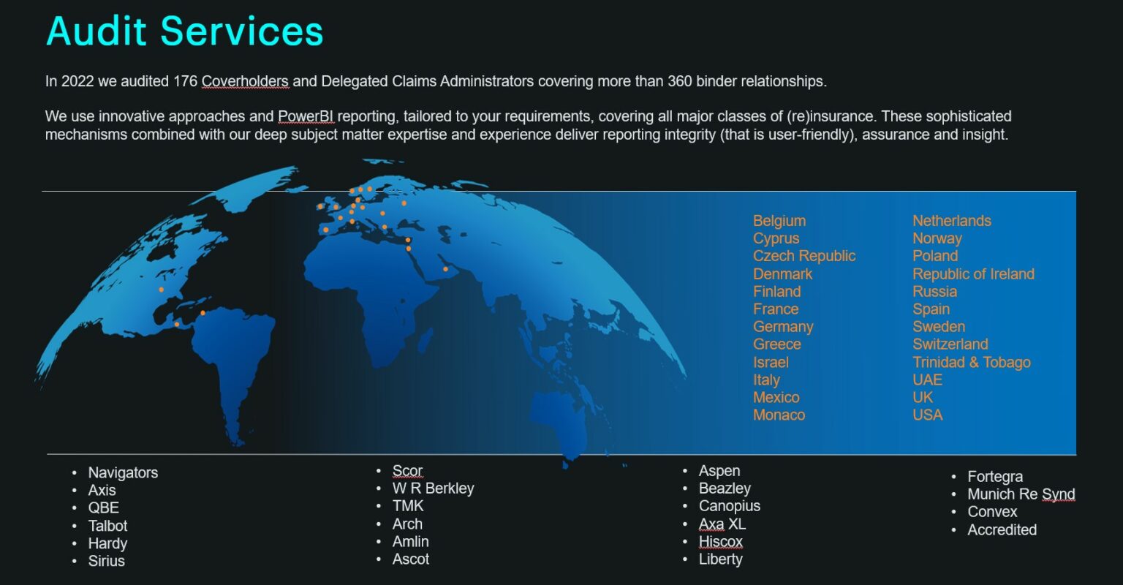Click the Audit Services heading
1123x585 pixels.
tap(185, 31)
